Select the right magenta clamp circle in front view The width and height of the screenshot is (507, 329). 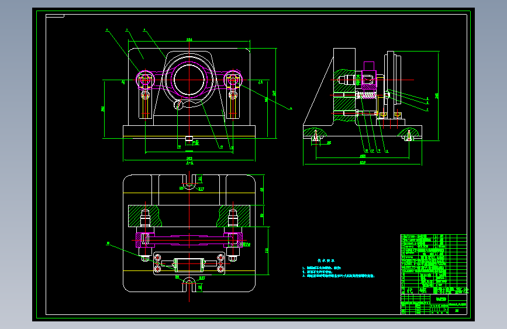pos(233,80)
